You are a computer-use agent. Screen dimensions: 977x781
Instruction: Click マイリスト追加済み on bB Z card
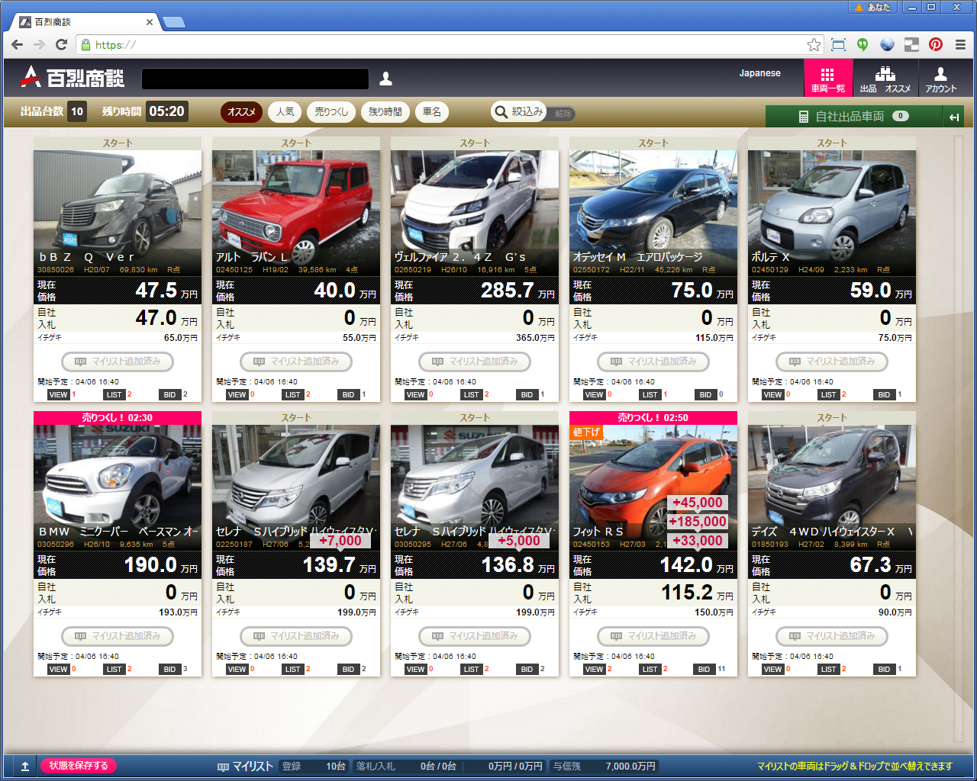[x=118, y=362]
